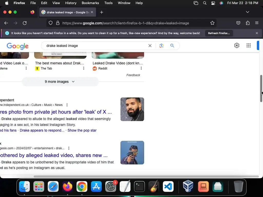The width and height of the screenshot is (263, 197).
Task: Close the drake leaked image tab
Action: click(92, 12)
